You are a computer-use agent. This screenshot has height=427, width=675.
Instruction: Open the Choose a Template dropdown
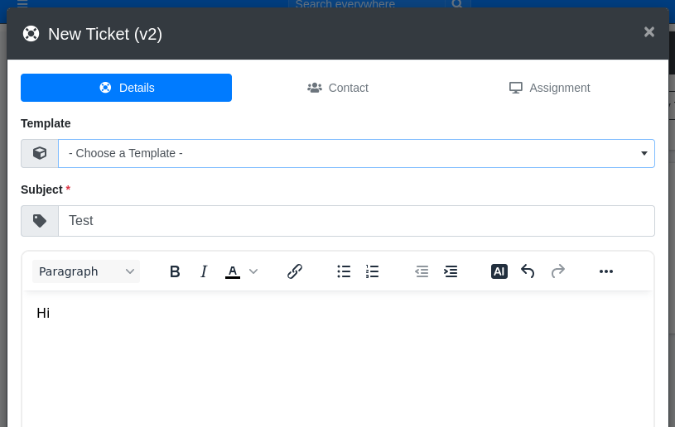click(356, 153)
